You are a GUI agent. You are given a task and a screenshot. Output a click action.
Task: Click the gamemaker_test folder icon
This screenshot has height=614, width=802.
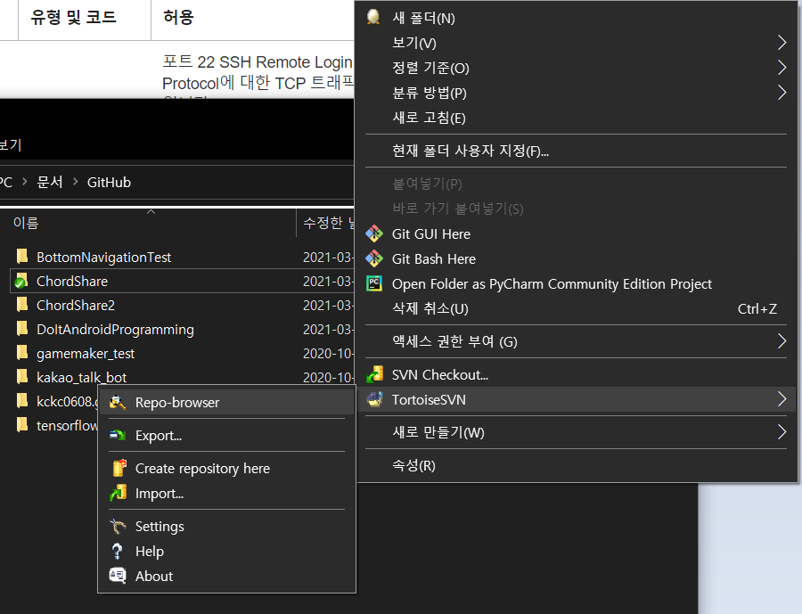click(x=22, y=352)
